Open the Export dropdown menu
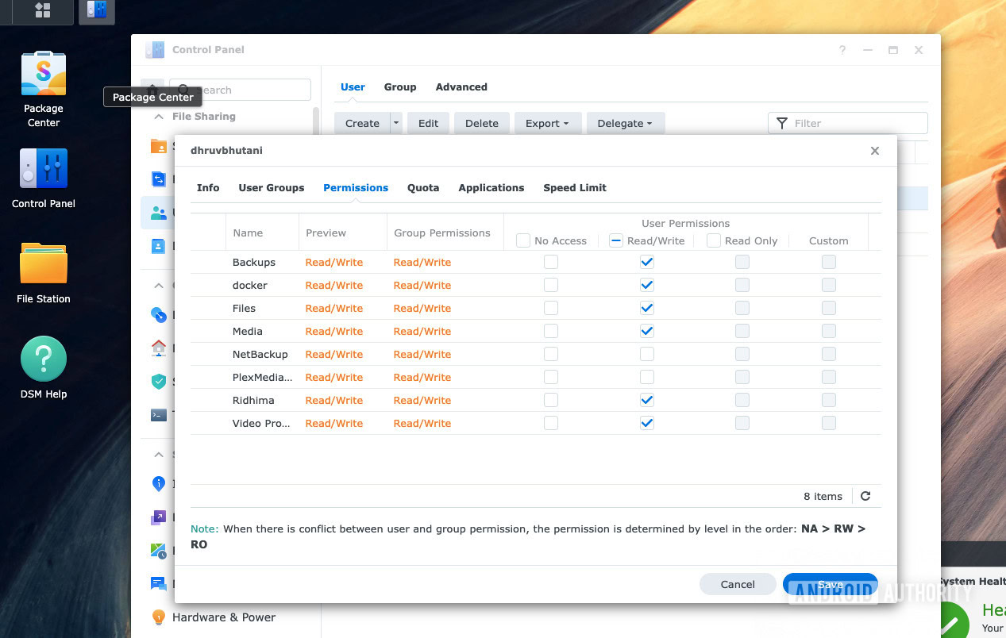 coord(548,123)
